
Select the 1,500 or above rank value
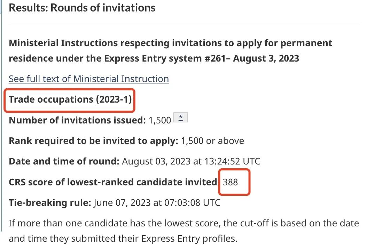click(212, 141)
